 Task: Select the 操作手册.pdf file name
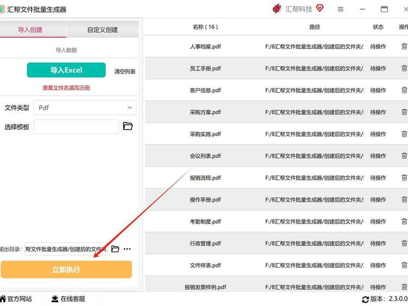[x=206, y=199]
